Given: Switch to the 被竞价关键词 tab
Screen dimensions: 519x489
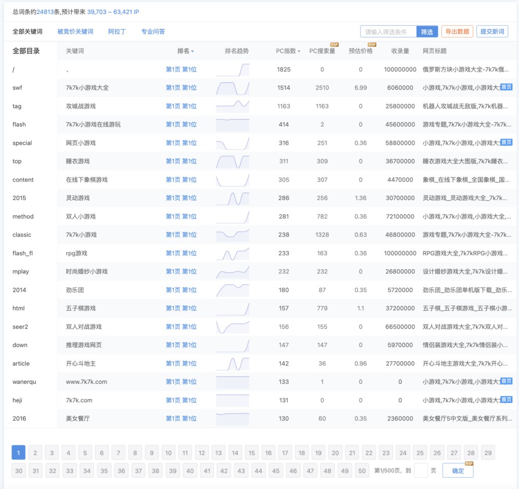Looking at the screenshot, I should [75, 31].
